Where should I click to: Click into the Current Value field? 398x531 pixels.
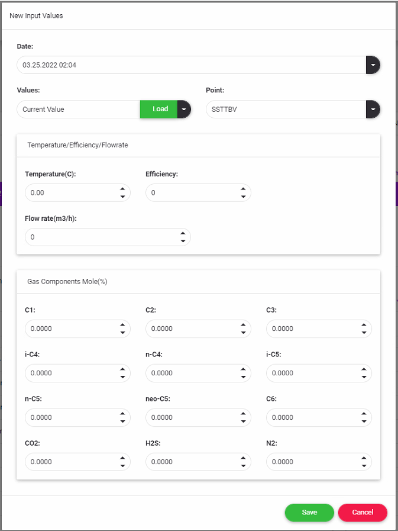[77, 110]
